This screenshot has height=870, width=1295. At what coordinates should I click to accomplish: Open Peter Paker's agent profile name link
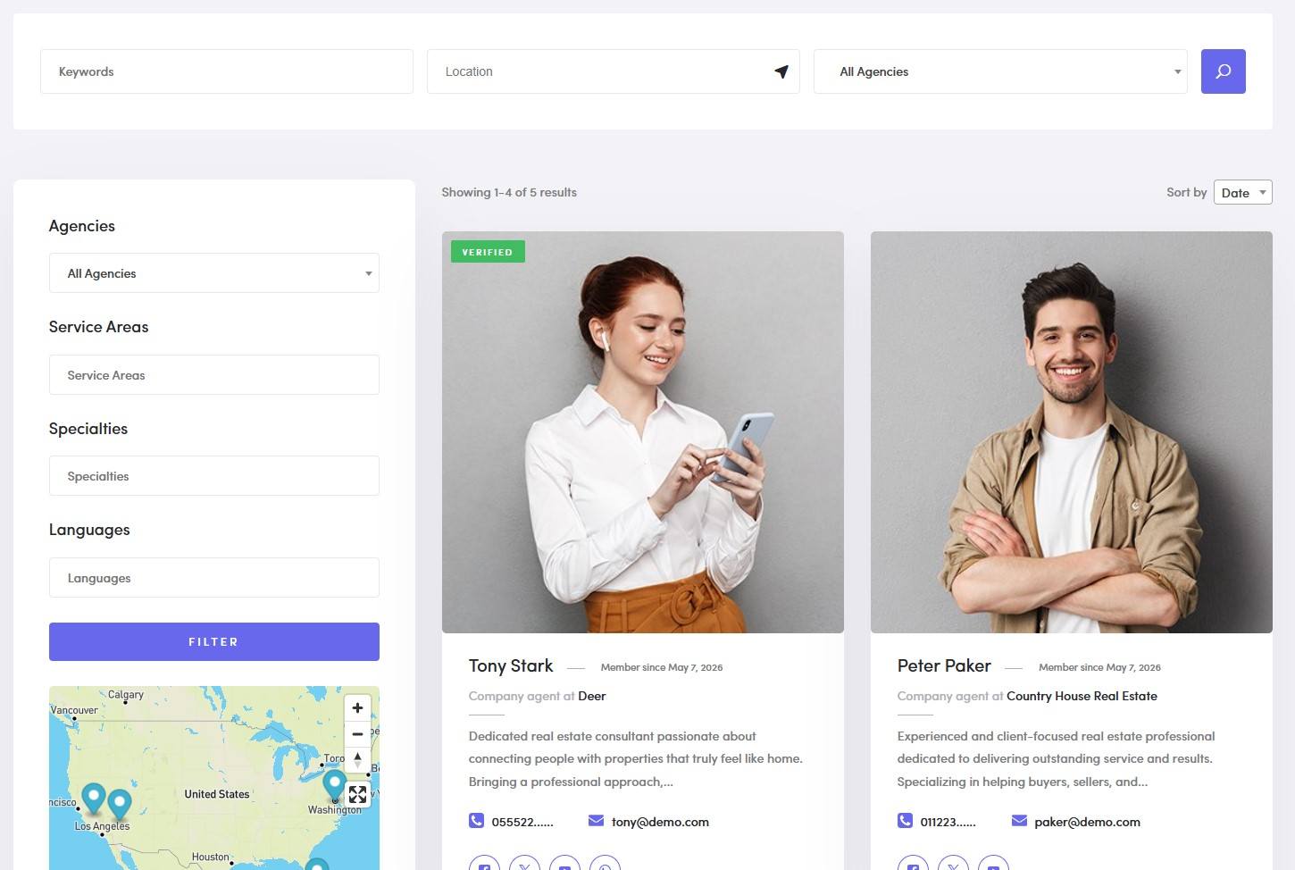944,665
